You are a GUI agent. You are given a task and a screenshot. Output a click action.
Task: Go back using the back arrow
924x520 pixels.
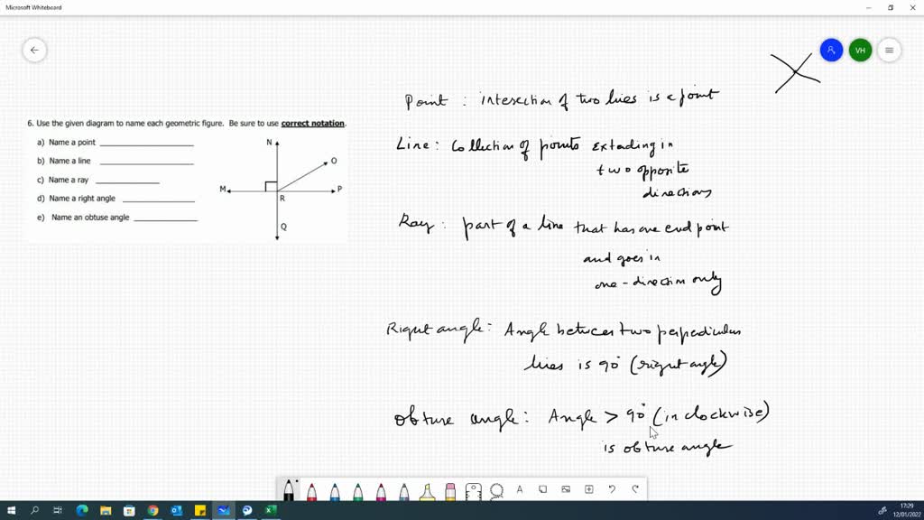(34, 50)
